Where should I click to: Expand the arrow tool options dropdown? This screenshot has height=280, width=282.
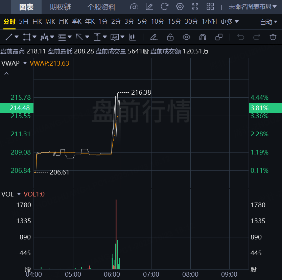point(87,37)
